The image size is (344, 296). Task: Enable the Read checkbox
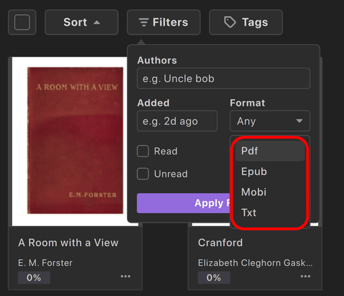(x=143, y=151)
